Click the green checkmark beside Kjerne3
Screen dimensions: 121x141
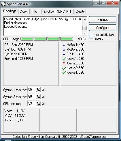click(64, 68)
